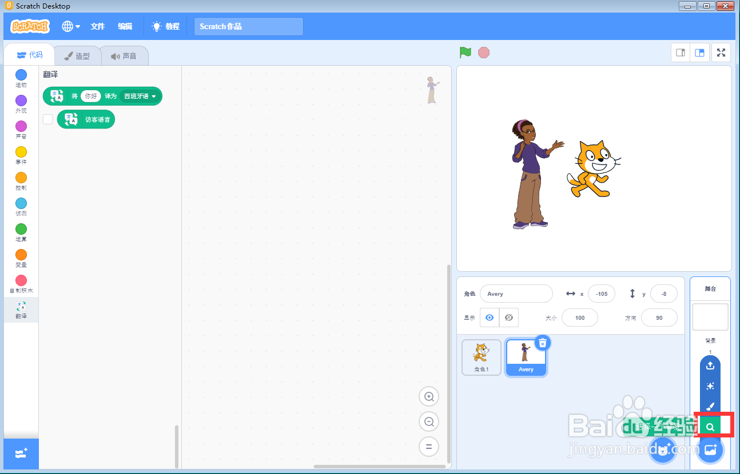Click the size field 100
740x474 pixels.
(580, 318)
